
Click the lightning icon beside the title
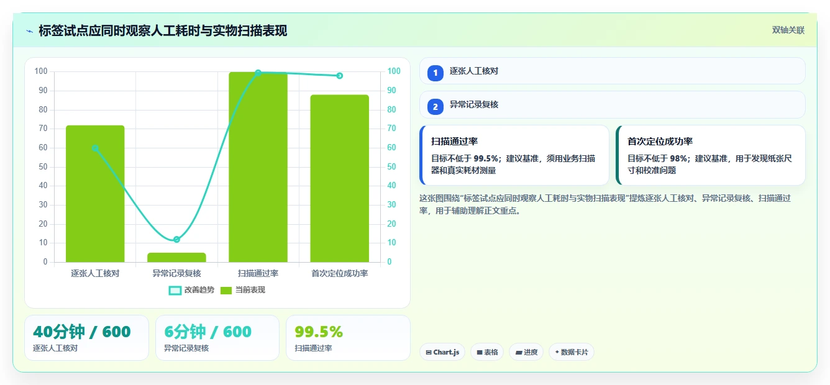(30, 31)
